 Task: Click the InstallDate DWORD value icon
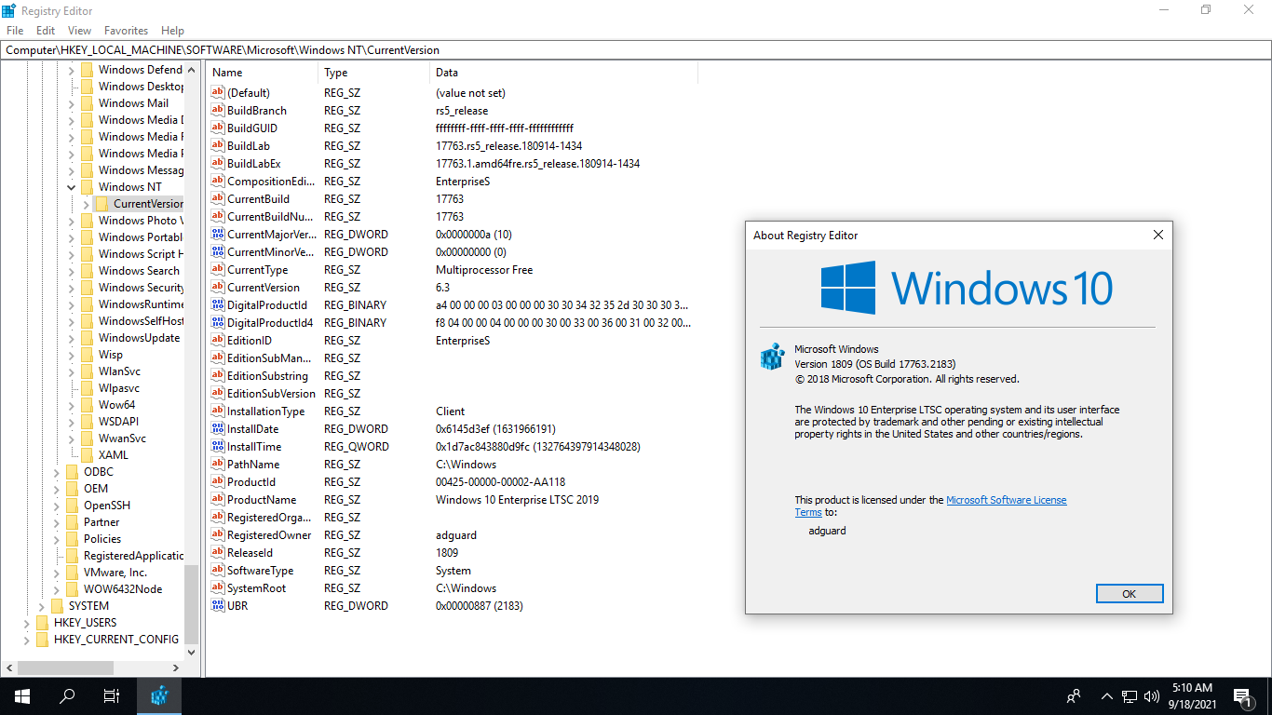pos(218,429)
